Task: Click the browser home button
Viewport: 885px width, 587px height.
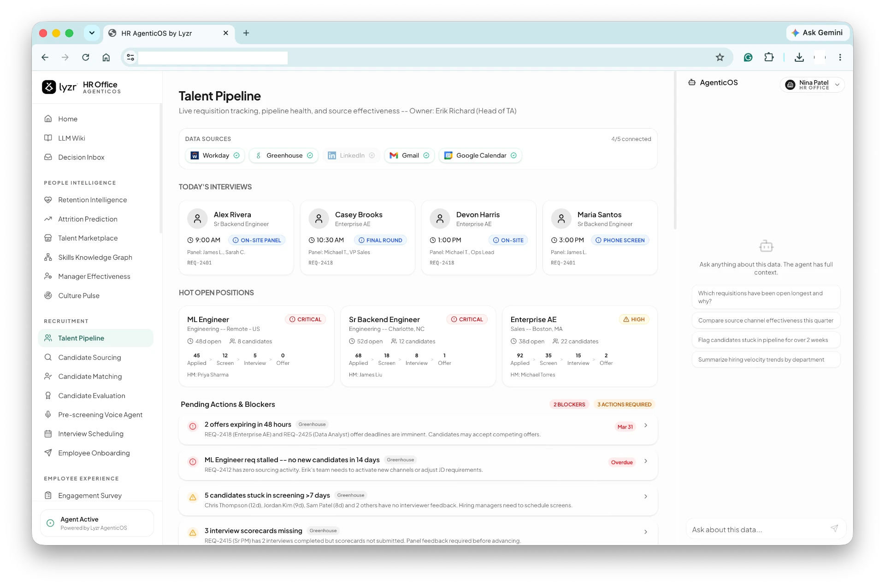Action: (106, 57)
